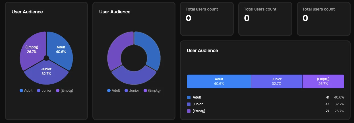354x123 pixels.
Task: Click the User Audience title of the donut chart card
Action: [x=115, y=12]
